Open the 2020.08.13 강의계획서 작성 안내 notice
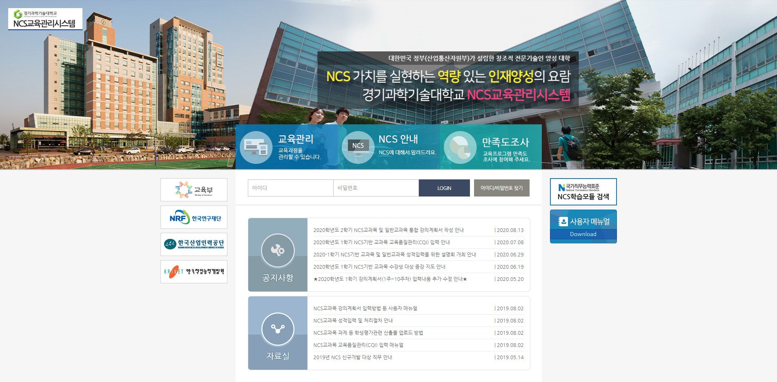777x382 pixels. click(388, 230)
